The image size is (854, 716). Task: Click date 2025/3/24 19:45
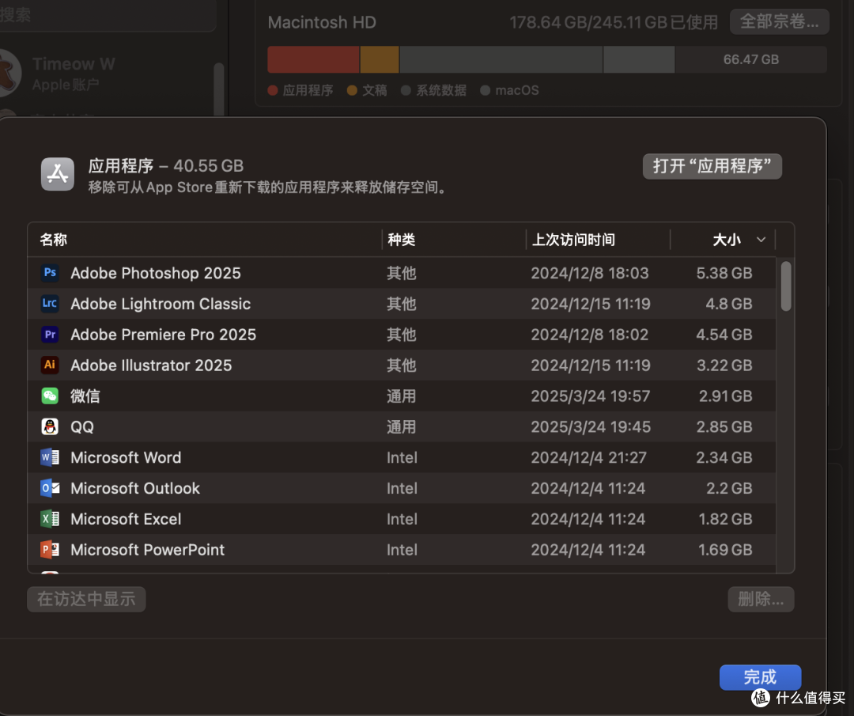[591, 426]
